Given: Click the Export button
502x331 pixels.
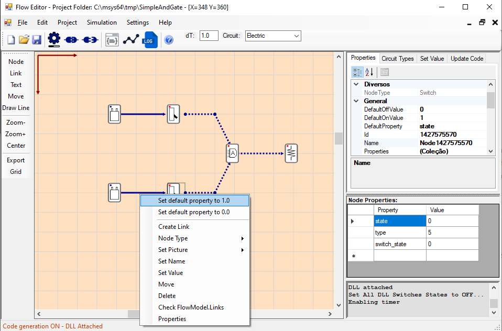Looking at the screenshot, I should tap(16, 160).
